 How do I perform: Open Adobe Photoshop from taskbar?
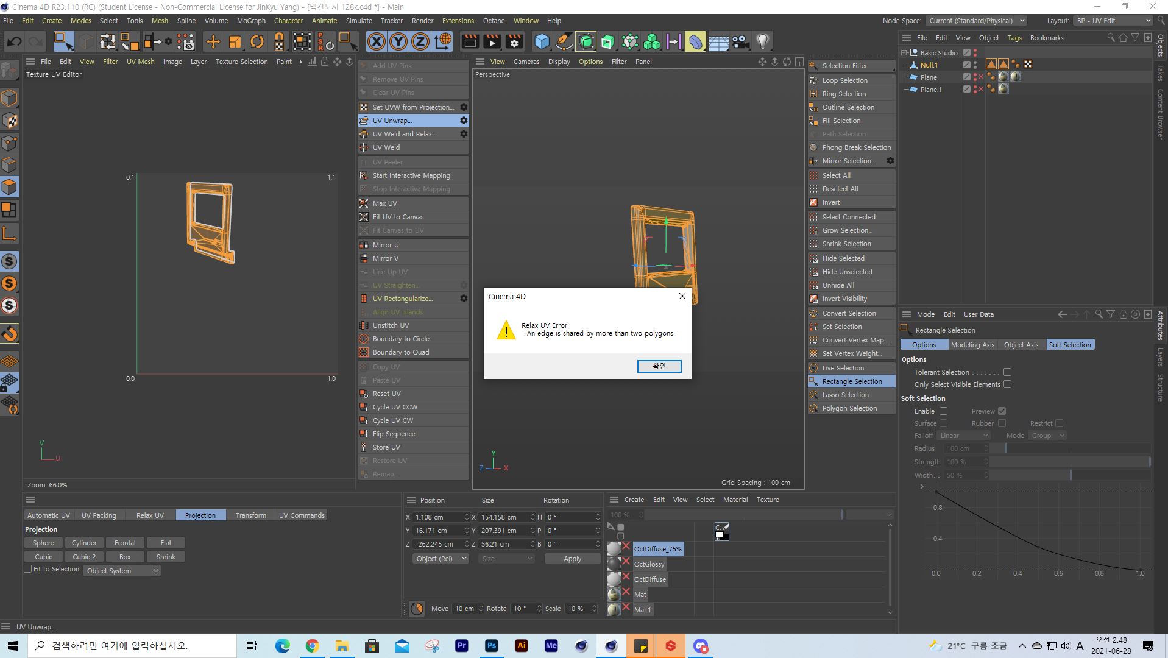[x=491, y=646]
